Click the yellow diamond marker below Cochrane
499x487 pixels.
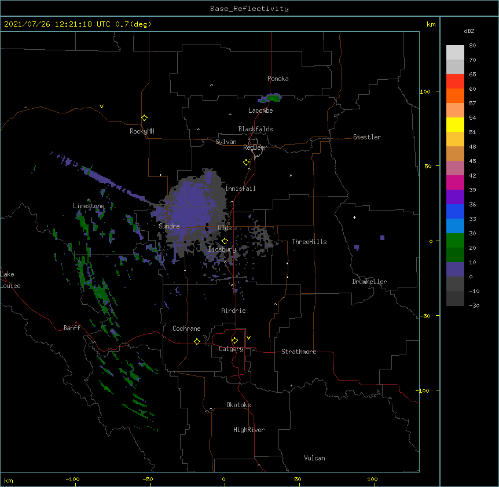[x=197, y=341]
